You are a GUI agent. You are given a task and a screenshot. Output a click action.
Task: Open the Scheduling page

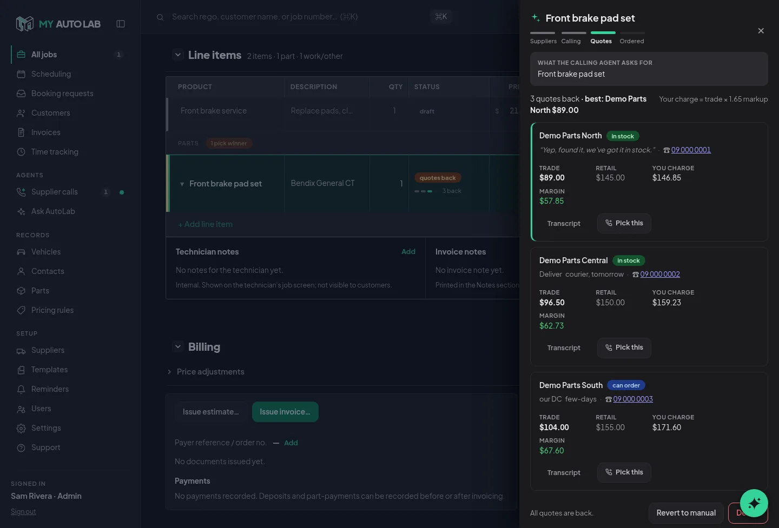[70, 74]
